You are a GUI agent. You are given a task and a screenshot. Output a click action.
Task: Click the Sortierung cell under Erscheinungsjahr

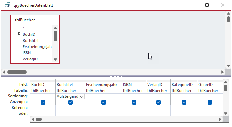pyautogui.click(x=103, y=96)
